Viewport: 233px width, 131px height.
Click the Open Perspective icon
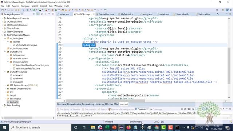pyautogui.click(x=223, y=10)
